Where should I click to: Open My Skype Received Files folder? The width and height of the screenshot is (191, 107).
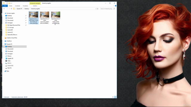point(14,25)
